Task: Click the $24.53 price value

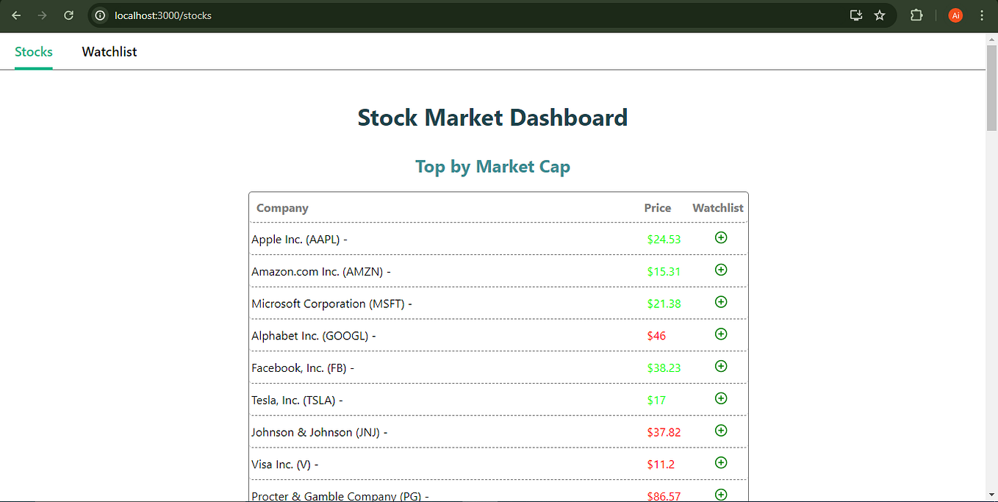Action: (664, 239)
